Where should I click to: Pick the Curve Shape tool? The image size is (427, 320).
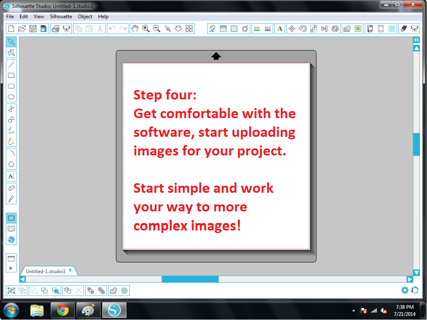point(11,120)
